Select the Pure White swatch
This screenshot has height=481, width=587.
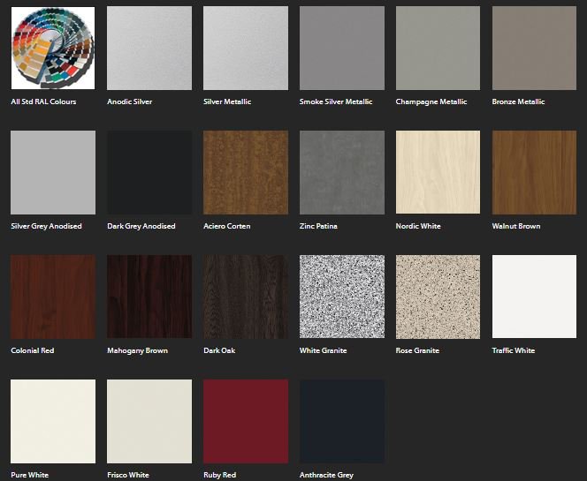[x=53, y=422]
